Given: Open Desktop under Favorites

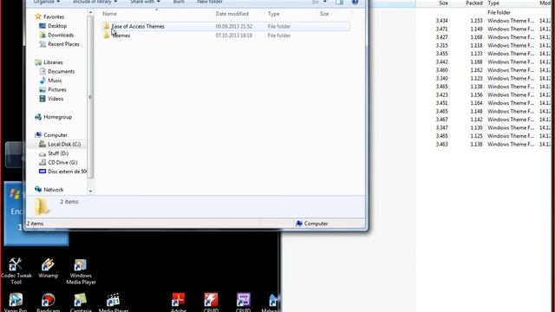Looking at the screenshot, I should tap(57, 26).
